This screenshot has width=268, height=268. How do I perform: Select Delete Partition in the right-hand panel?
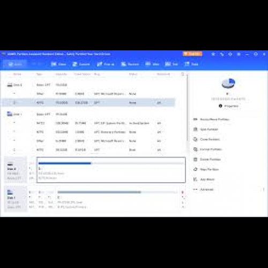[x=207, y=159]
